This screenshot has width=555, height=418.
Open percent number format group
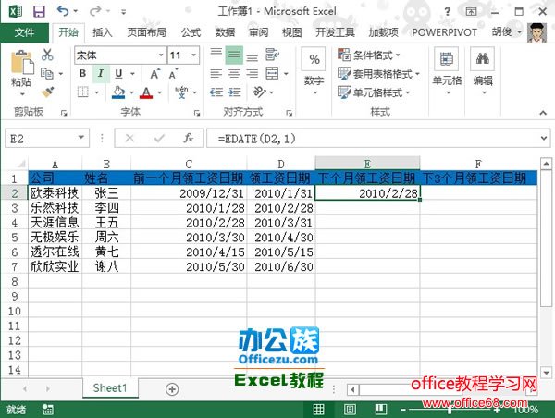point(314,59)
